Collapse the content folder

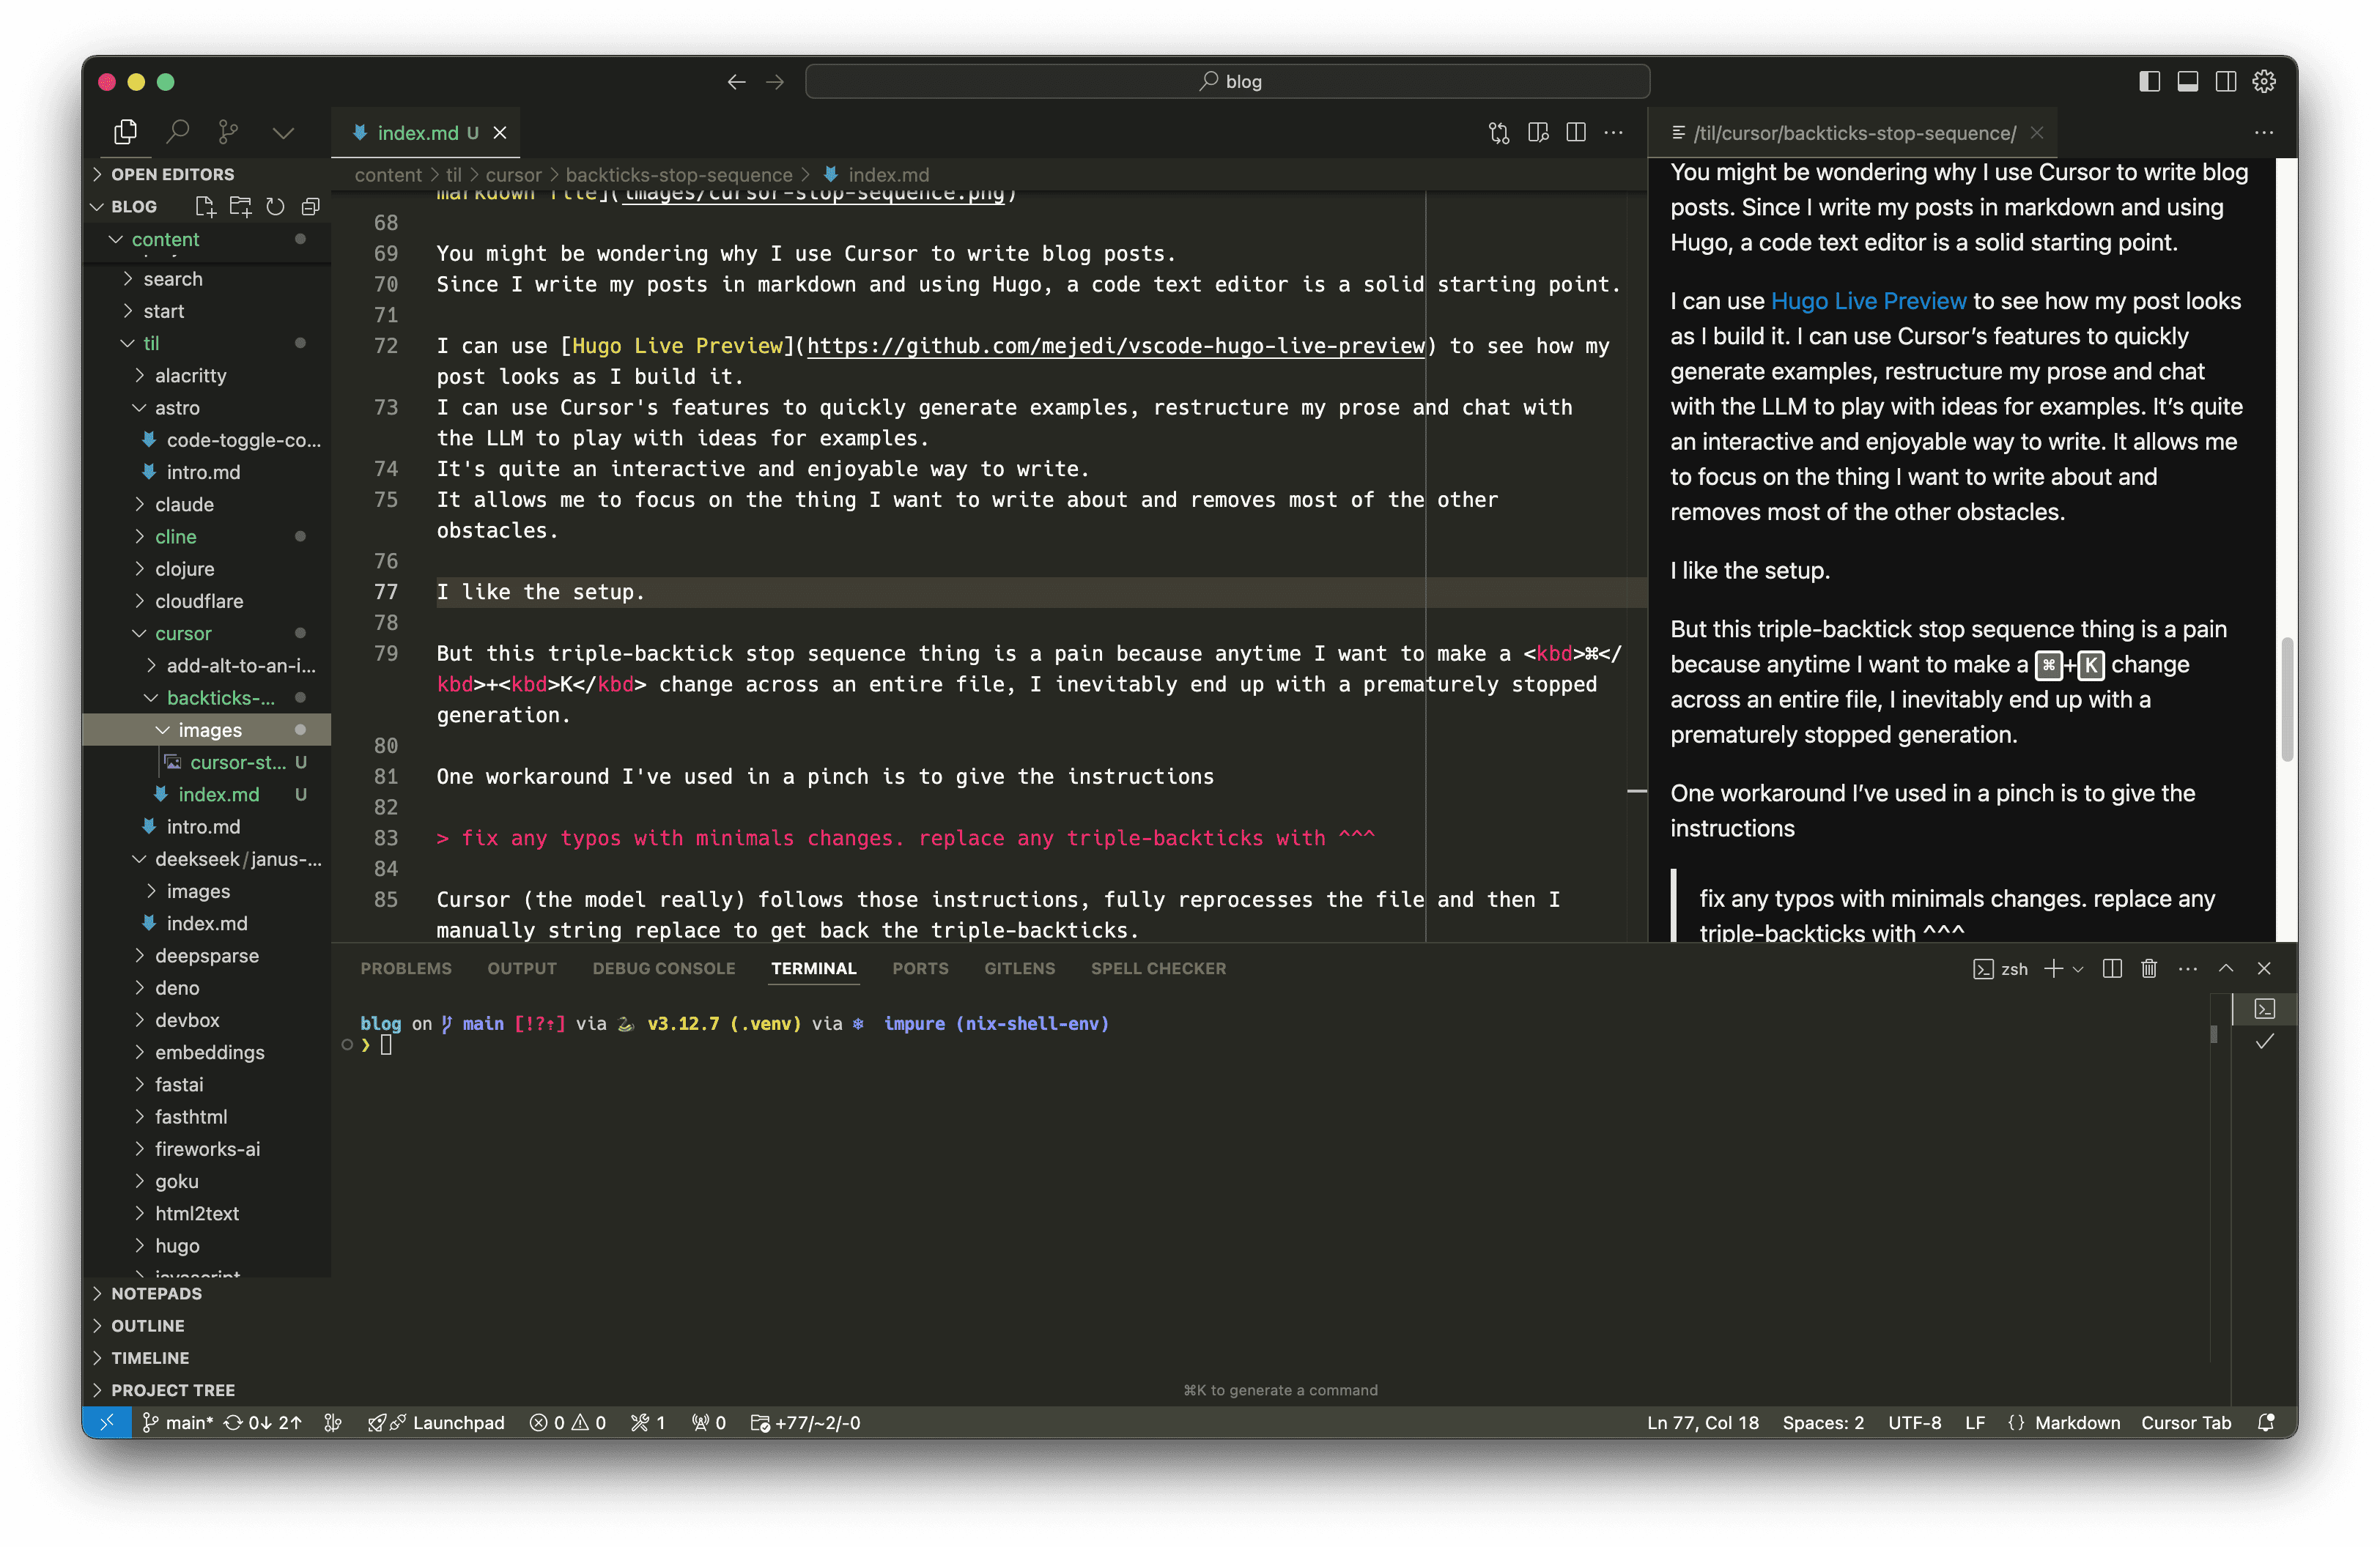click(x=165, y=240)
